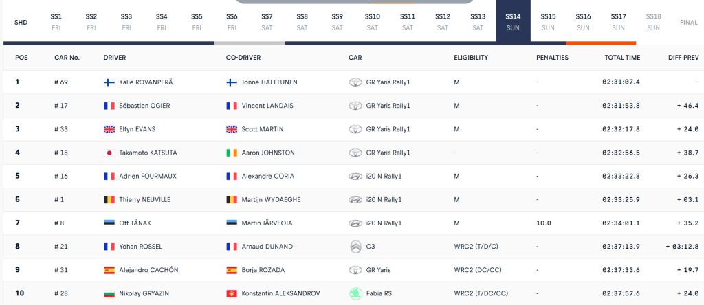Click UK flag next to Elfyn EVANS

coord(109,129)
